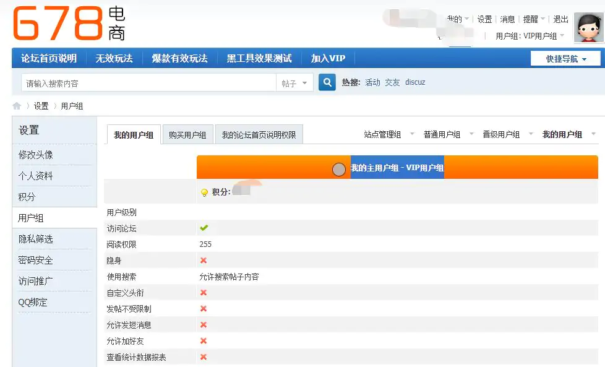Click the 消息 link at top
Screen dimensions: 605x367
click(507, 19)
